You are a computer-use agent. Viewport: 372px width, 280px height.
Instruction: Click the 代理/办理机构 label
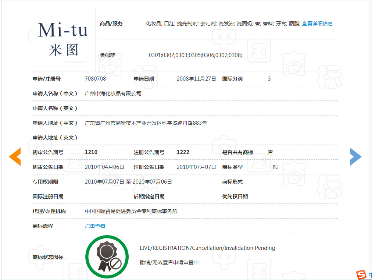tap(49, 211)
